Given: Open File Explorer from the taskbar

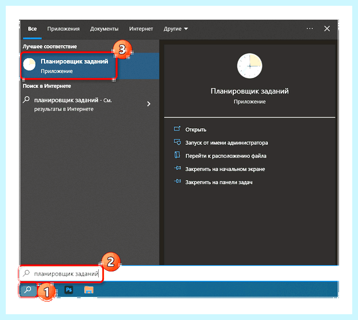Looking at the screenshot, I should click(88, 290).
